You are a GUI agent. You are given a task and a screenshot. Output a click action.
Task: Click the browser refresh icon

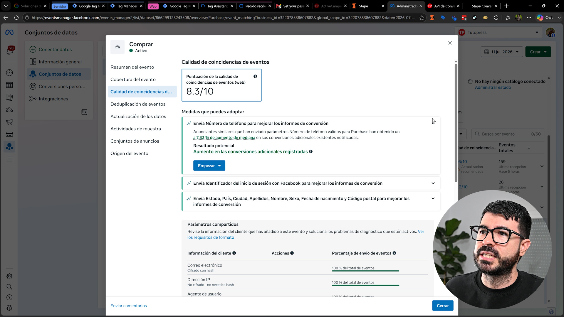16,18
